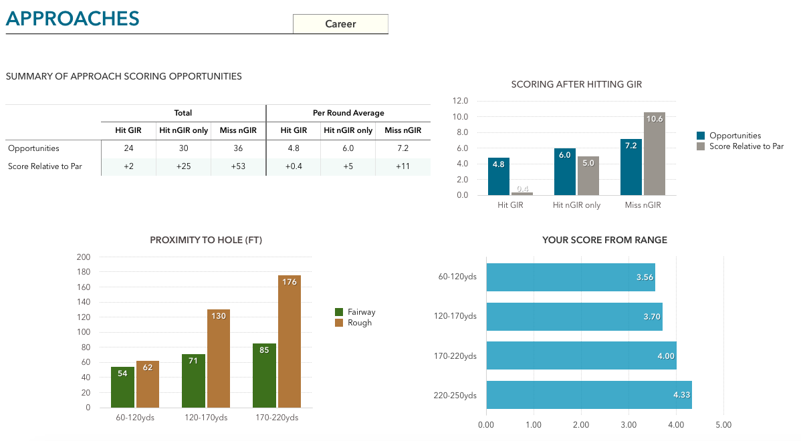The image size is (801, 441).
Task: Click the APPROACHES page heading
Action: 73,18
